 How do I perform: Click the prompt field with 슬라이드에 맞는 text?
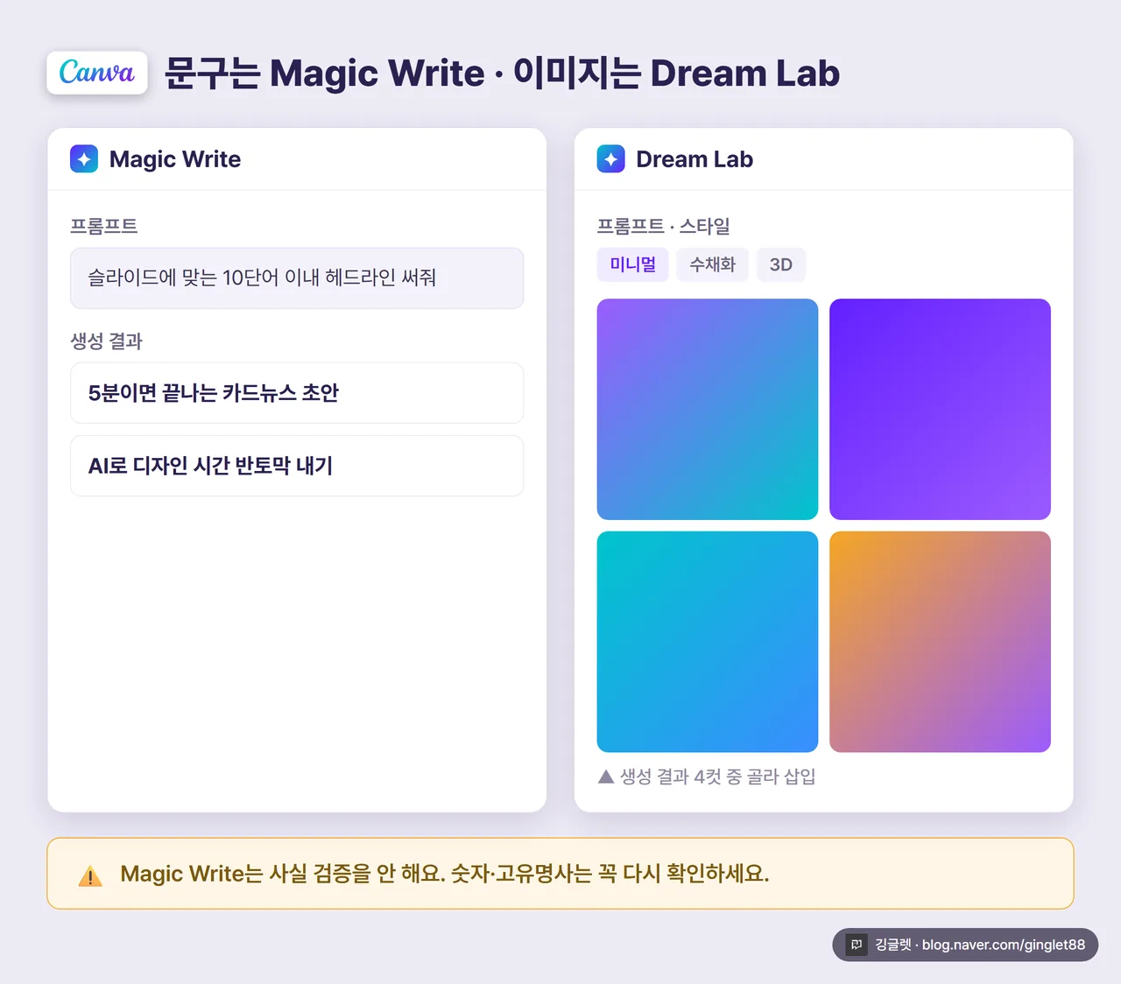(x=297, y=278)
